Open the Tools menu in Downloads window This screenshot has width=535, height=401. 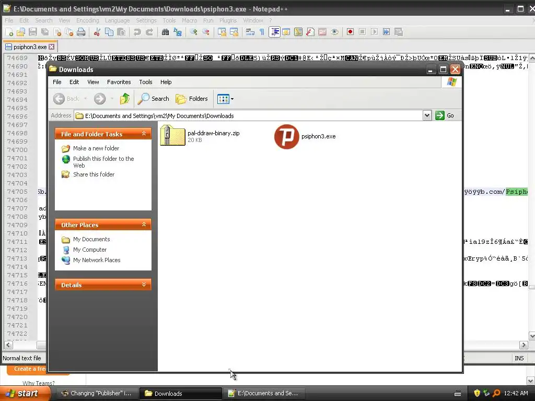145,82
